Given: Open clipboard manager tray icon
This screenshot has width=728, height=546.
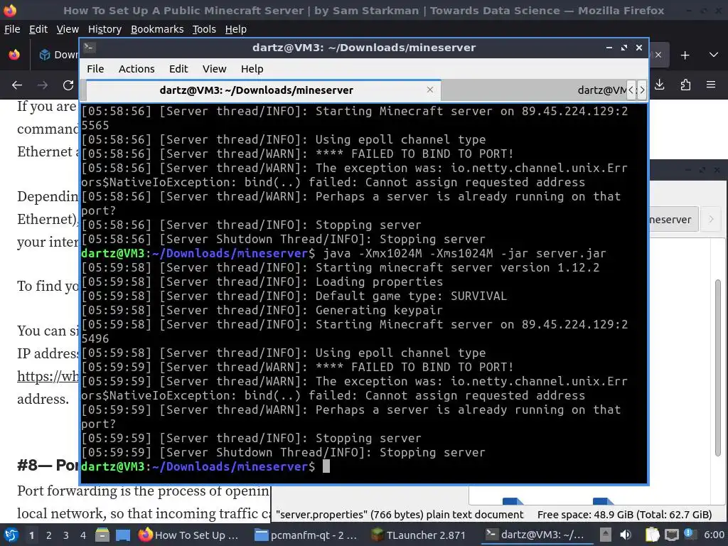Looking at the screenshot, I should click(652, 535).
